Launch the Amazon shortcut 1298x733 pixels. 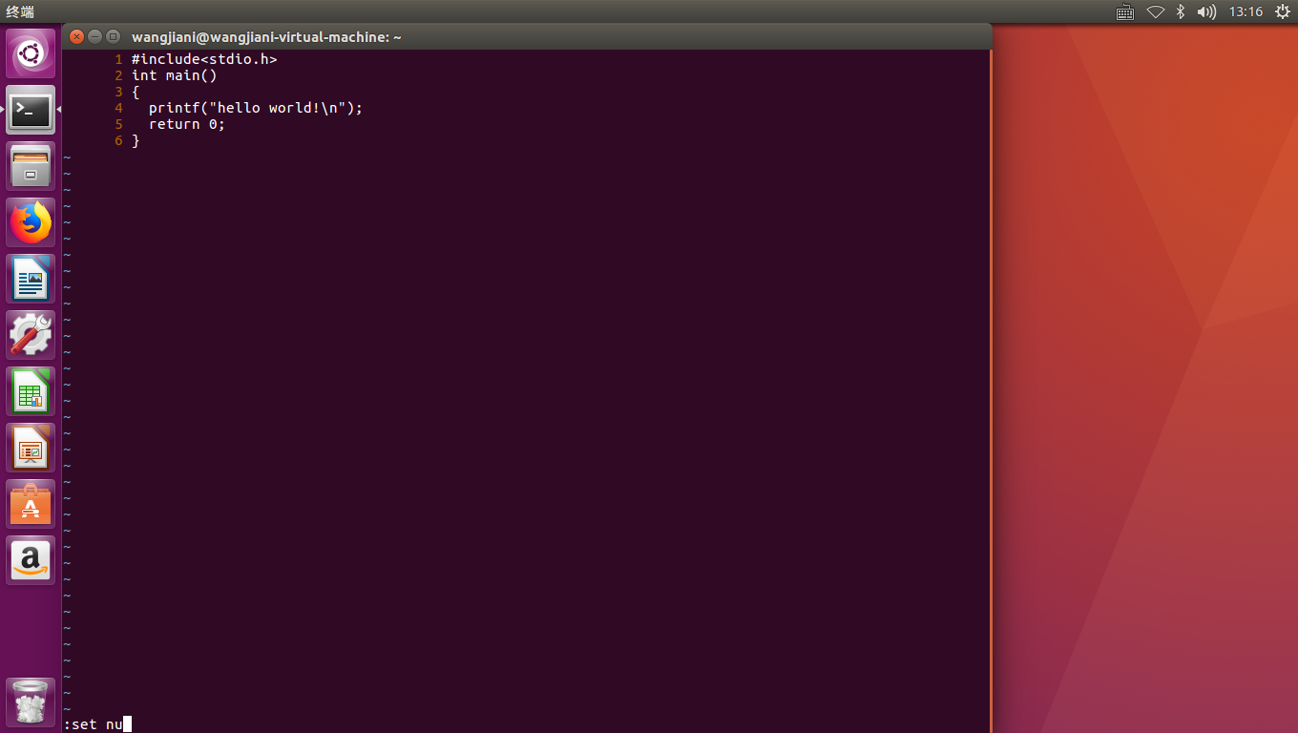click(x=30, y=560)
